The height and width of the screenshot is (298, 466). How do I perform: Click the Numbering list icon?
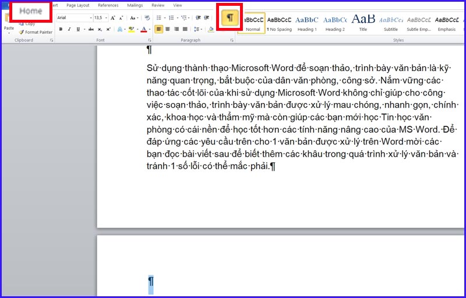click(171, 18)
